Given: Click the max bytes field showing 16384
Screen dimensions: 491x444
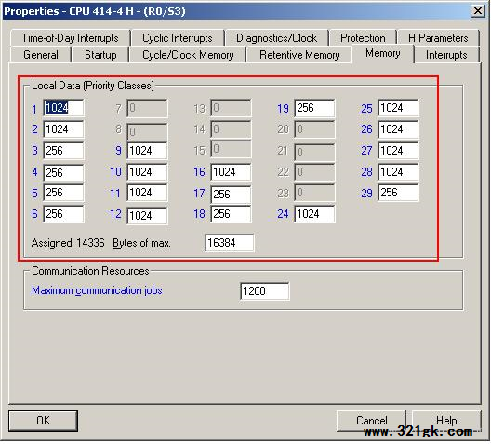Looking at the screenshot, I should (229, 243).
